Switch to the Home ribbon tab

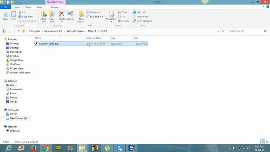[x=17, y=7]
